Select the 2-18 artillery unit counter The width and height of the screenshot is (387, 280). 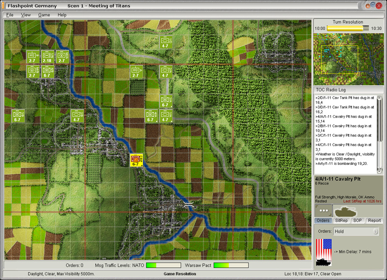(x=47, y=57)
